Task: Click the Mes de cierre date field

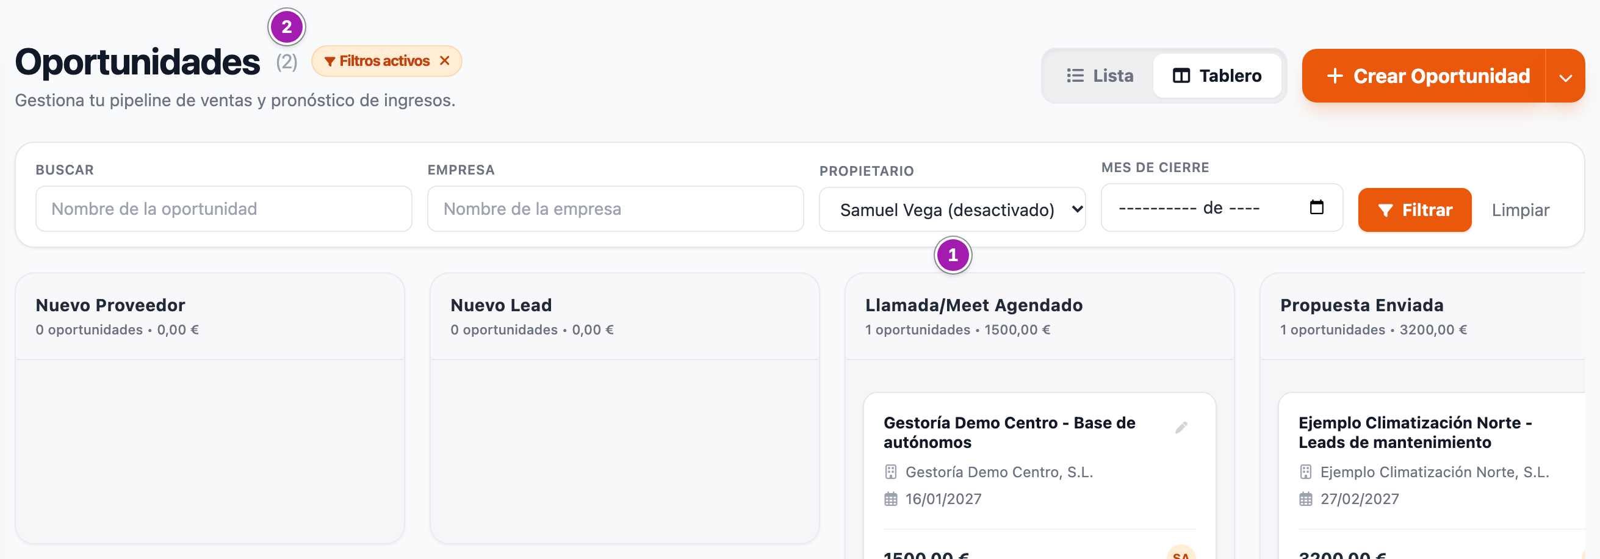Action: [x=1222, y=207]
